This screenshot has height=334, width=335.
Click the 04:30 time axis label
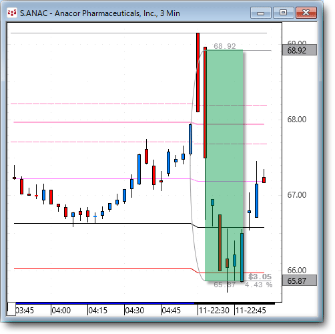(x=135, y=311)
